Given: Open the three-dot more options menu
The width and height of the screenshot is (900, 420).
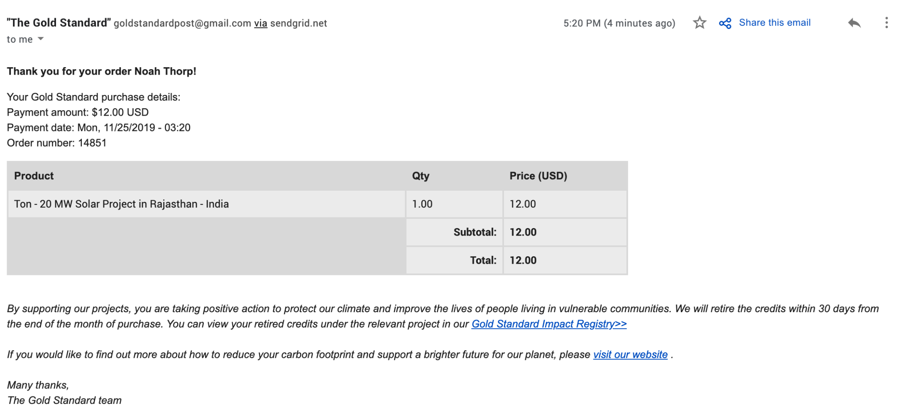Looking at the screenshot, I should [886, 23].
